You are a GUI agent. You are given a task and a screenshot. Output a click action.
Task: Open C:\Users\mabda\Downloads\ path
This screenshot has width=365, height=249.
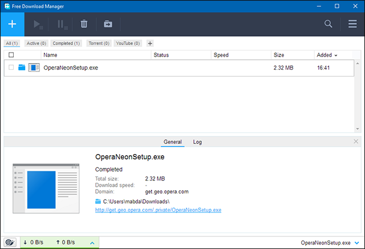point(136,202)
